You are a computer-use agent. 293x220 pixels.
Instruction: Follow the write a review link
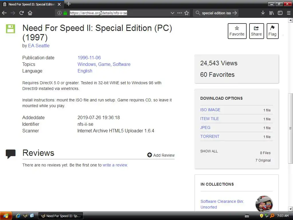coord(115,165)
